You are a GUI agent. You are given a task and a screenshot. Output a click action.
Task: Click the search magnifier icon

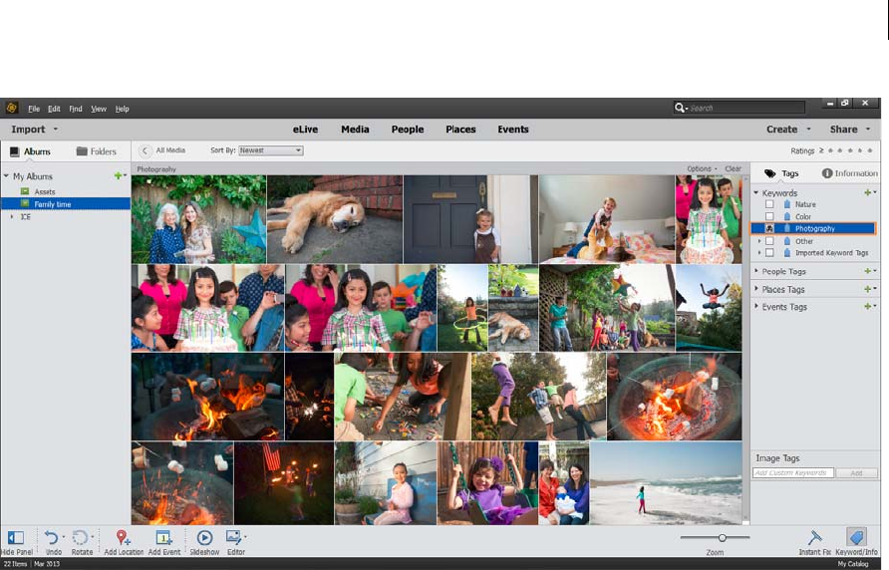[x=680, y=108]
